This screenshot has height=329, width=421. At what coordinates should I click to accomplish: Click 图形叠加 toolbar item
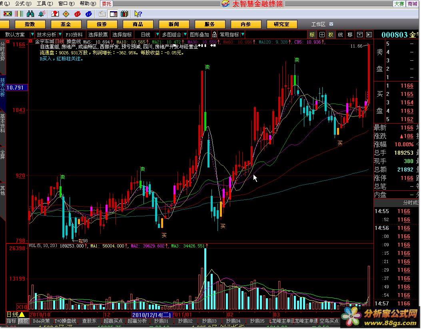199,35
